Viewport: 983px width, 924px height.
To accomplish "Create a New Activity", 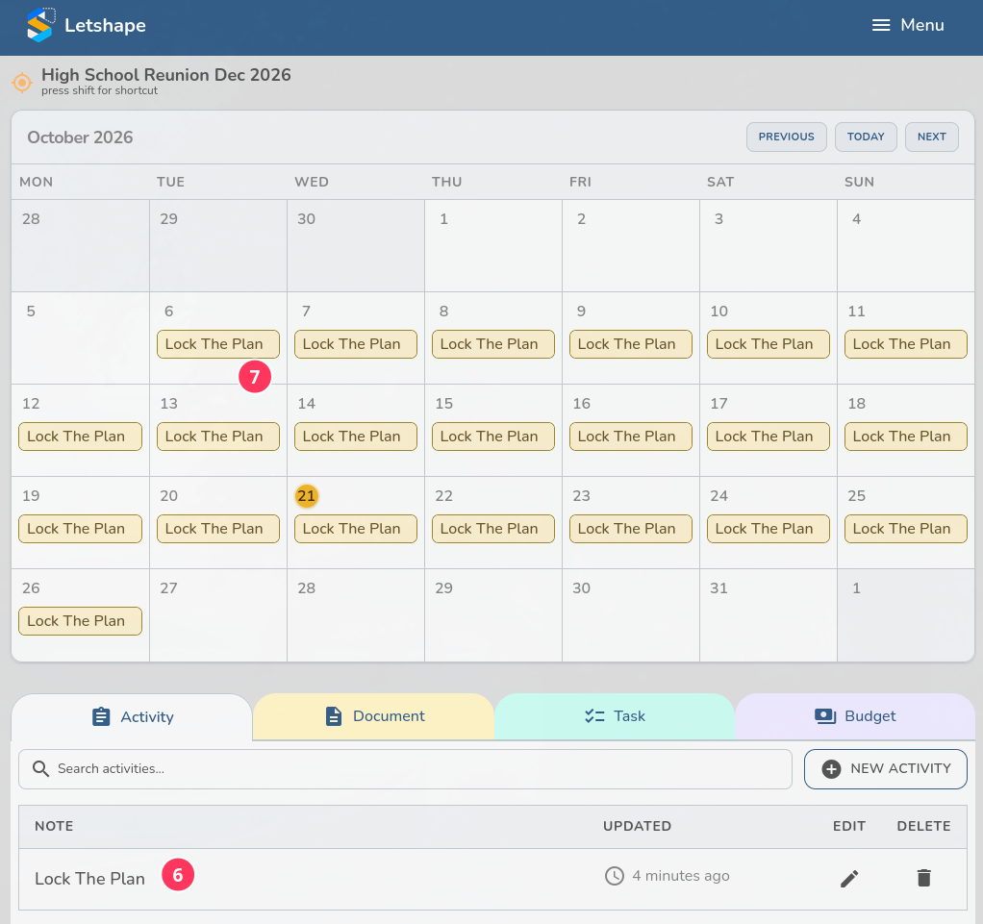I will (x=885, y=768).
